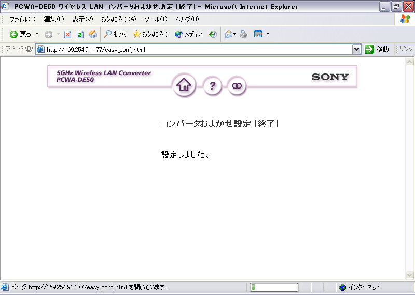Click the インターネット zone indicator

pos(360,287)
